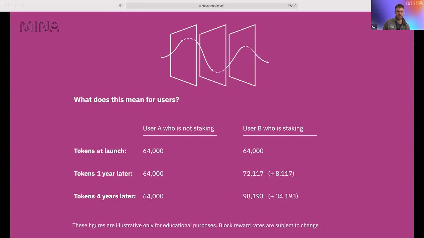Click the 'Tokens at launch:' row label
Image resolution: width=424 pixels, height=238 pixels.
pos(100,151)
